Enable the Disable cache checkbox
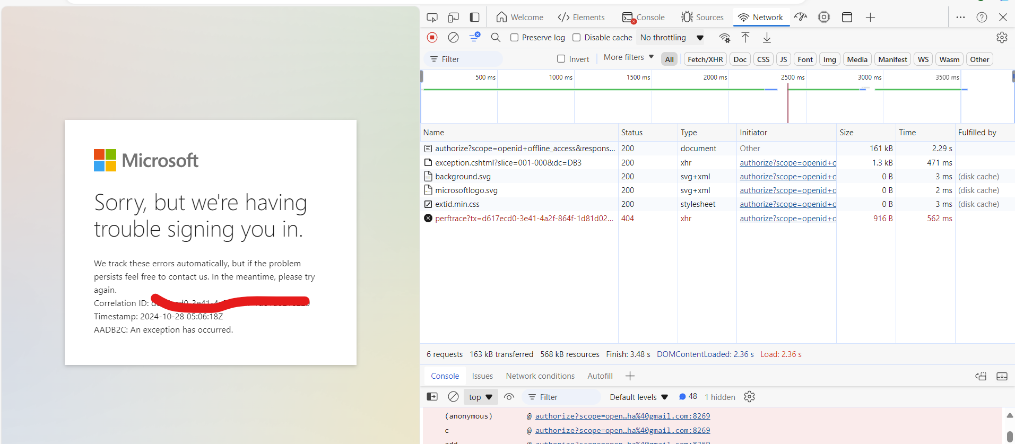Viewport: 1015px width, 444px height. pyautogui.click(x=576, y=38)
